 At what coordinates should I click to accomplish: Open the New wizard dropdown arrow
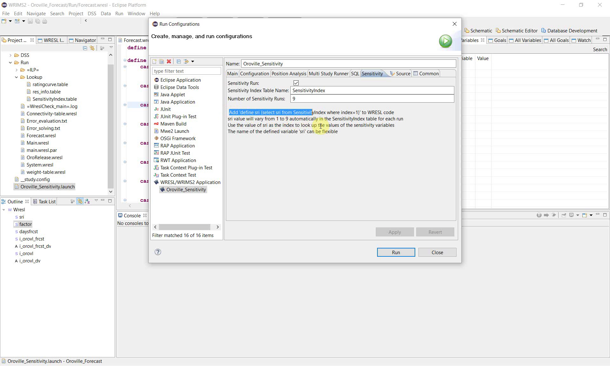tap(10, 21)
